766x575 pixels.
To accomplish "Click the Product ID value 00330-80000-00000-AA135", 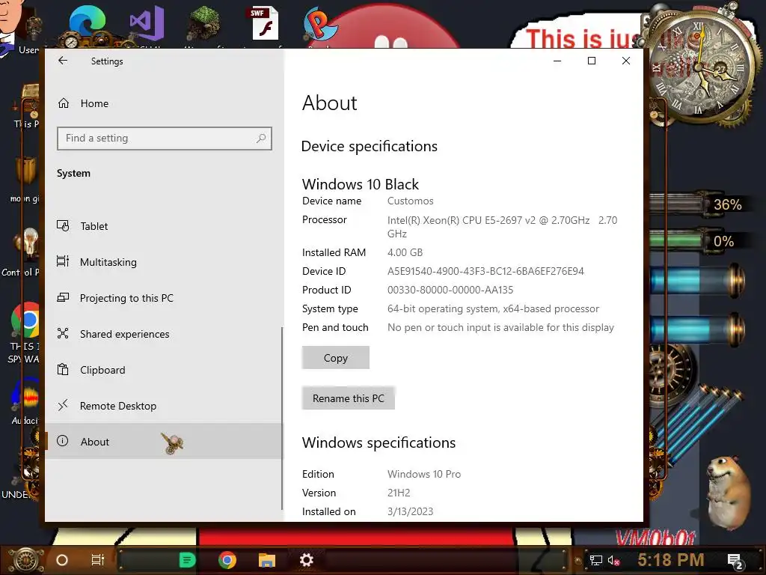I will [450, 290].
